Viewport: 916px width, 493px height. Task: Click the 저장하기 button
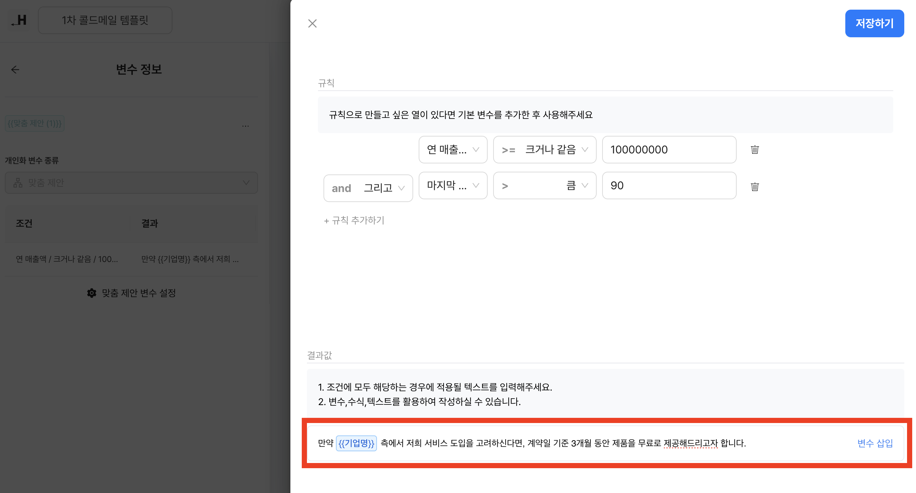tap(874, 23)
